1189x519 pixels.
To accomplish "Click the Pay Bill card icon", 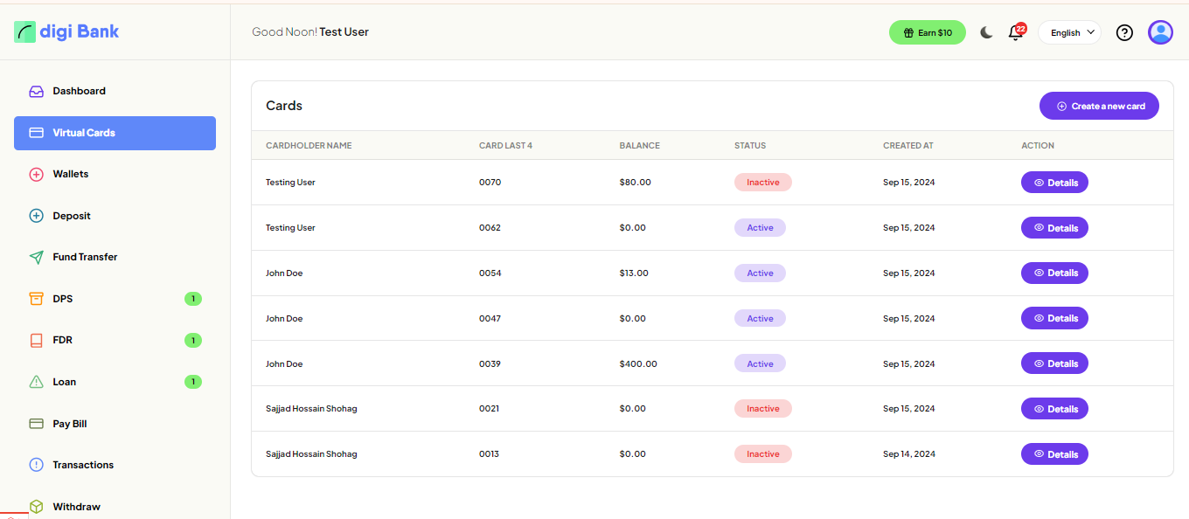I will point(37,424).
